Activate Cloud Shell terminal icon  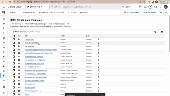[x=145, y=7]
